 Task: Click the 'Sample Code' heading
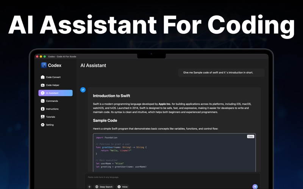[x=105, y=121]
